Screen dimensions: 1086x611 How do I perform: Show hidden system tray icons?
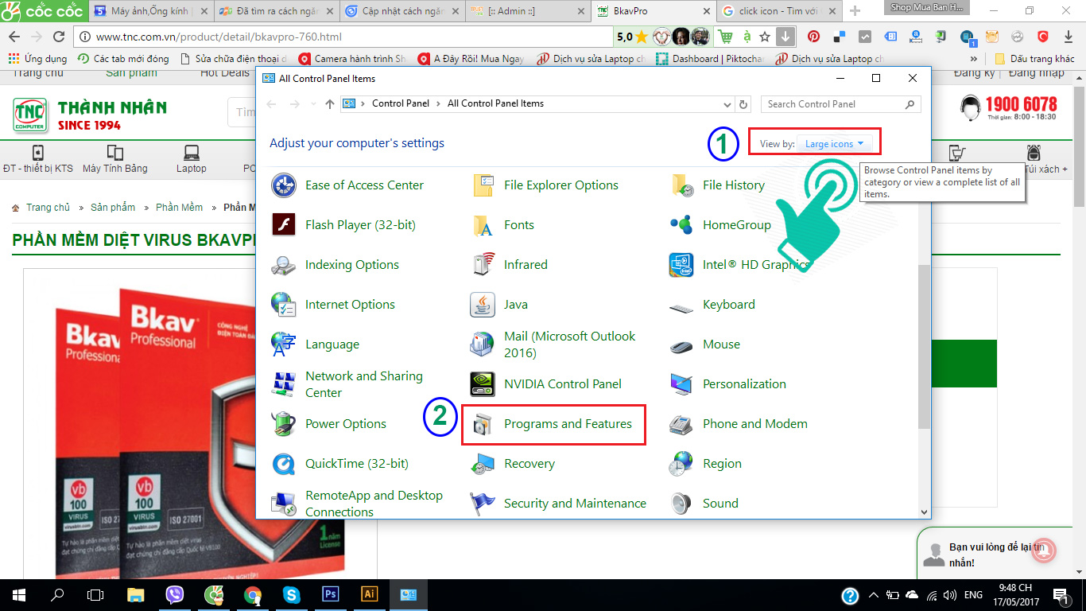coord(873,595)
